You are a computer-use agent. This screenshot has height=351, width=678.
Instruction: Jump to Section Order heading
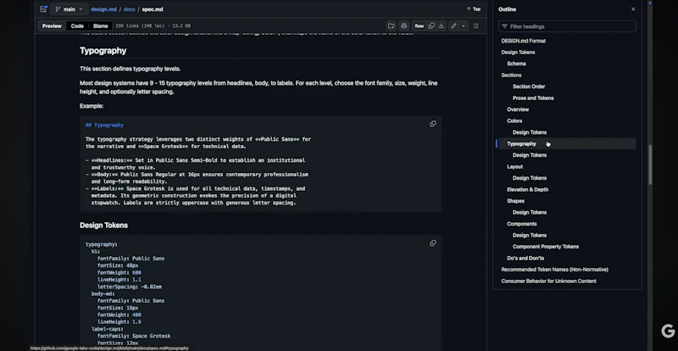click(529, 86)
